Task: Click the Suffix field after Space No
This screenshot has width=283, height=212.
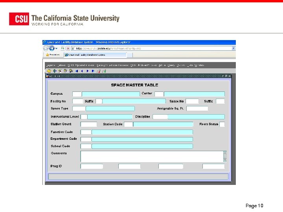Action: 221,101
